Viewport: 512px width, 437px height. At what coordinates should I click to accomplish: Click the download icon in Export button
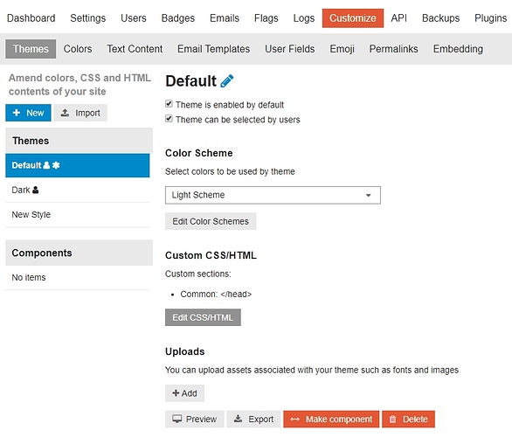tap(239, 419)
